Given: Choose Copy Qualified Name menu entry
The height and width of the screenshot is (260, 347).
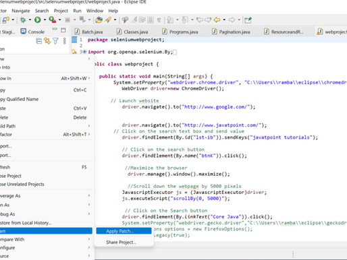Looking at the screenshot, I should pos(46,99).
